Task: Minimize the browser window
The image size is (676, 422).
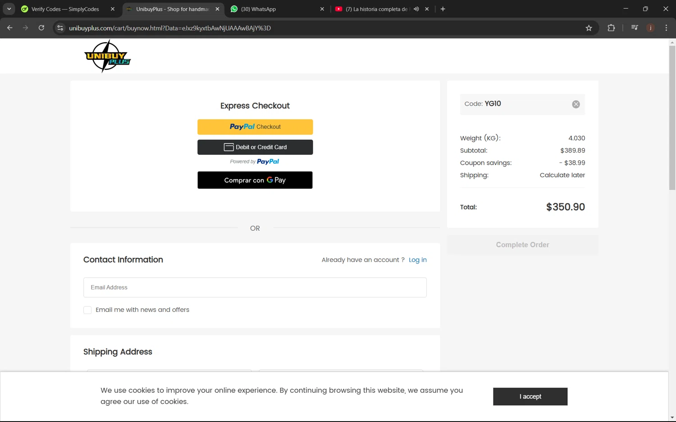Action: [626, 9]
